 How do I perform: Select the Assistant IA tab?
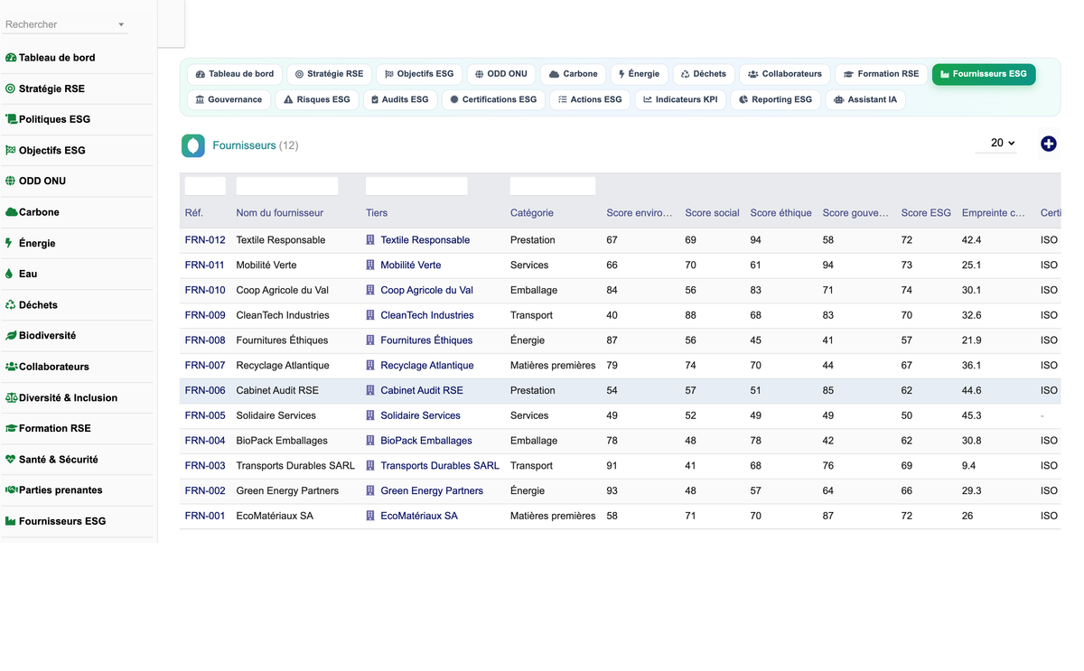[x=865, y=99]
